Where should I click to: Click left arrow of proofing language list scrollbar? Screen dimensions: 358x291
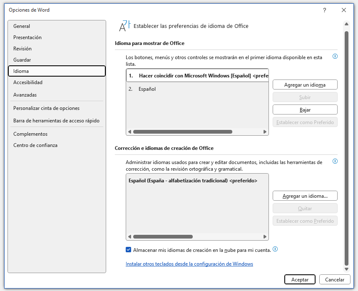130,236
